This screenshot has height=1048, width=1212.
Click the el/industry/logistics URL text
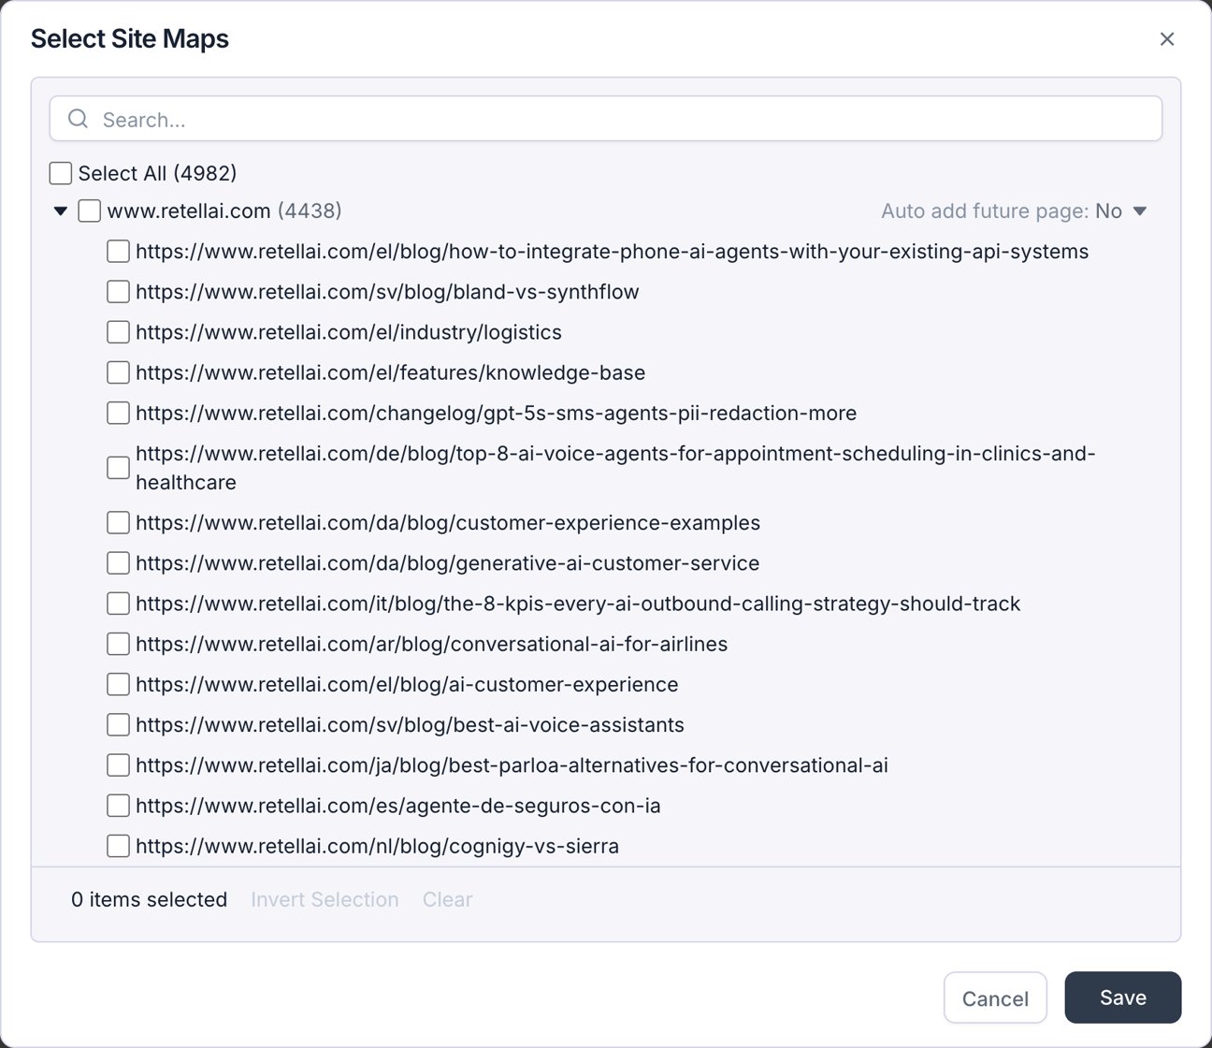pos(349,332)
